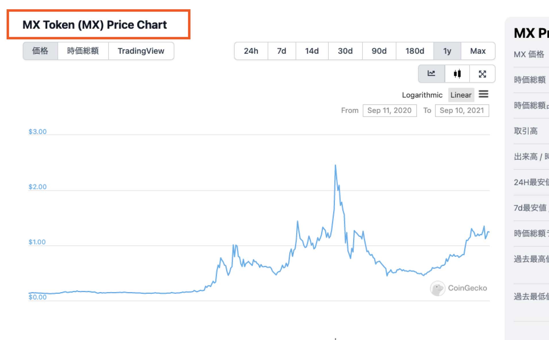The height and width of the screenshot is (340, 549).
Task: Click the fullscreen expand chart icon
Action: pos(482,74)
